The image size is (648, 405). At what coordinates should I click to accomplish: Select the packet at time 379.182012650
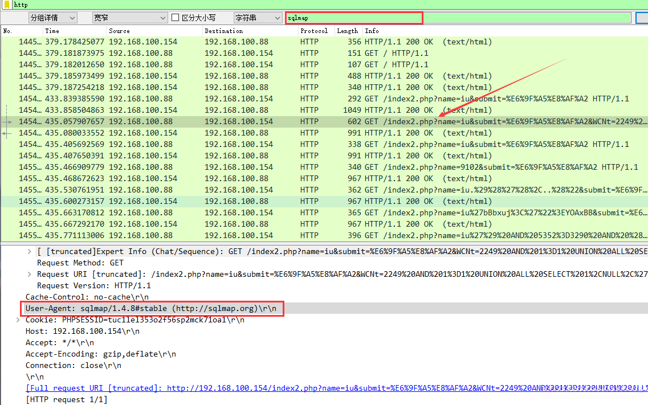(x=324, y=64)
